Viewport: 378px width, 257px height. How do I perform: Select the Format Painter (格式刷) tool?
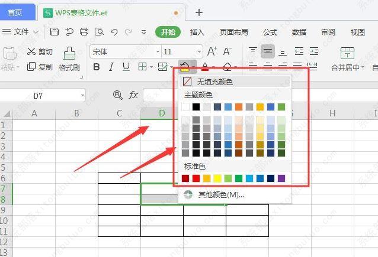(x=69, y=59)
